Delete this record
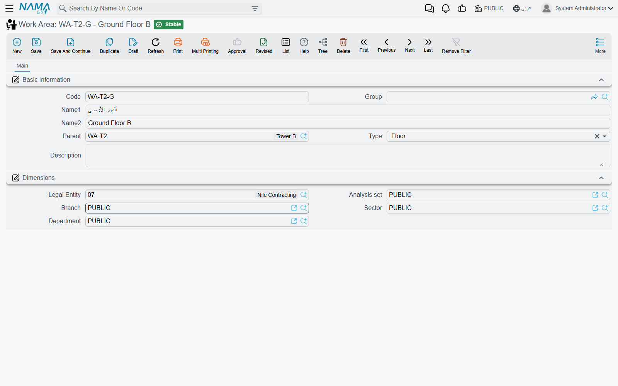 343,46
